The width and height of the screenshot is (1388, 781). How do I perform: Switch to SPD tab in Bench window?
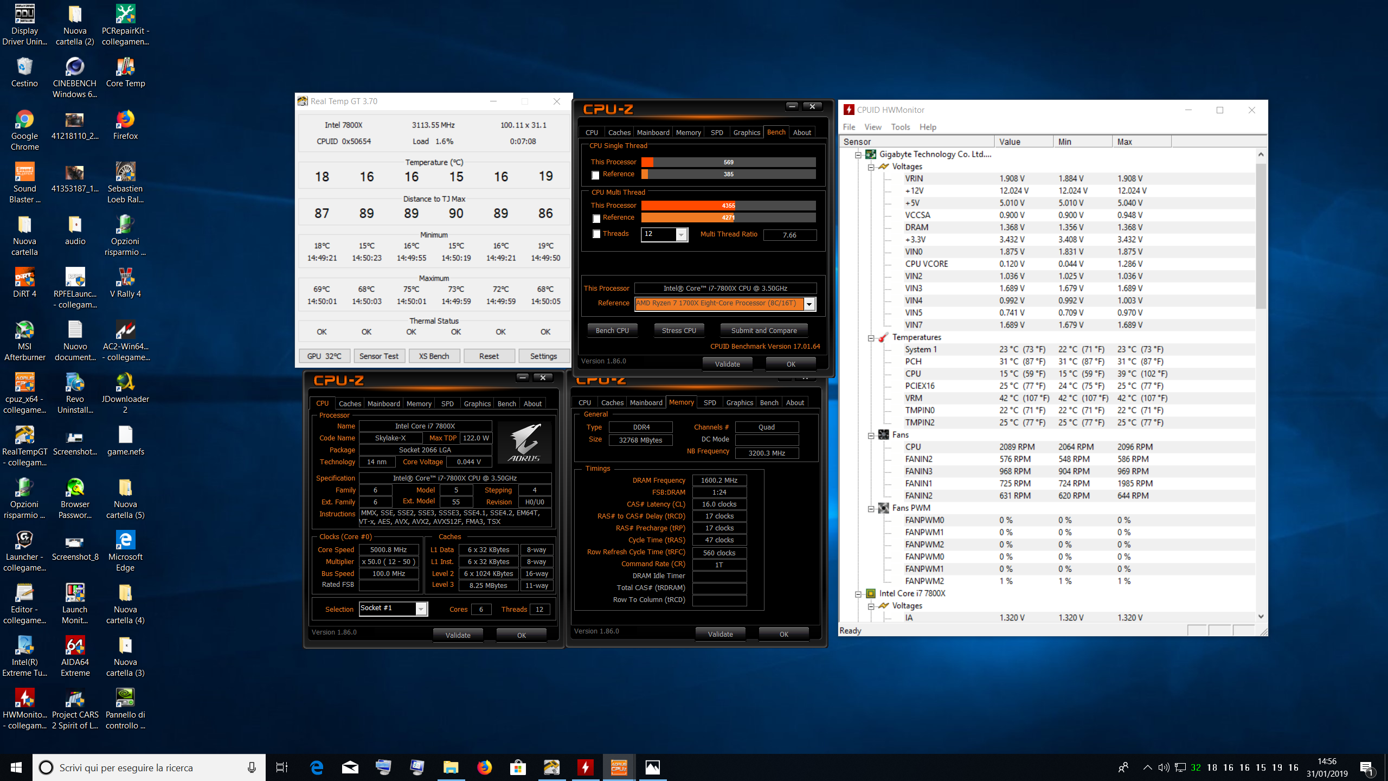pyautogui.click(x=717, y=132)
